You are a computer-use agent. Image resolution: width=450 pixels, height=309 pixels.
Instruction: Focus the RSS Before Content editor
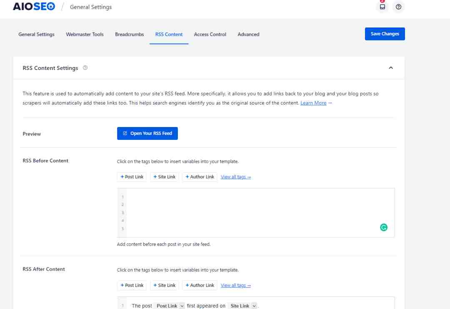pyautogui.click(x=256, y=213)
